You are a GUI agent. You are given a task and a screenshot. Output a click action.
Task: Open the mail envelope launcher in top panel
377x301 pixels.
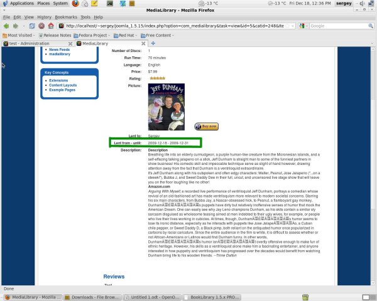(x=85, y=3)
